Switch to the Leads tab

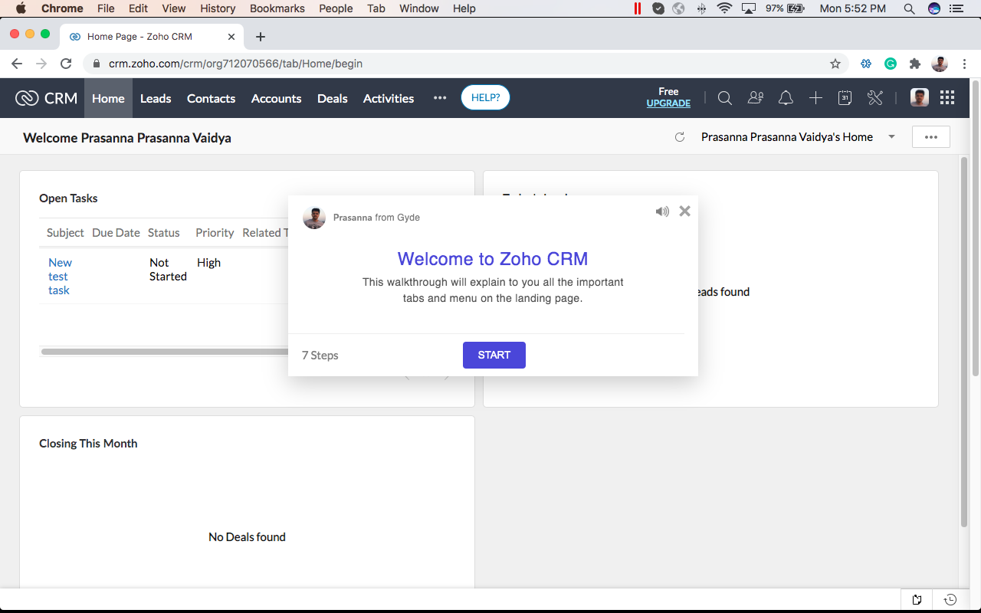tap(156, 98)
